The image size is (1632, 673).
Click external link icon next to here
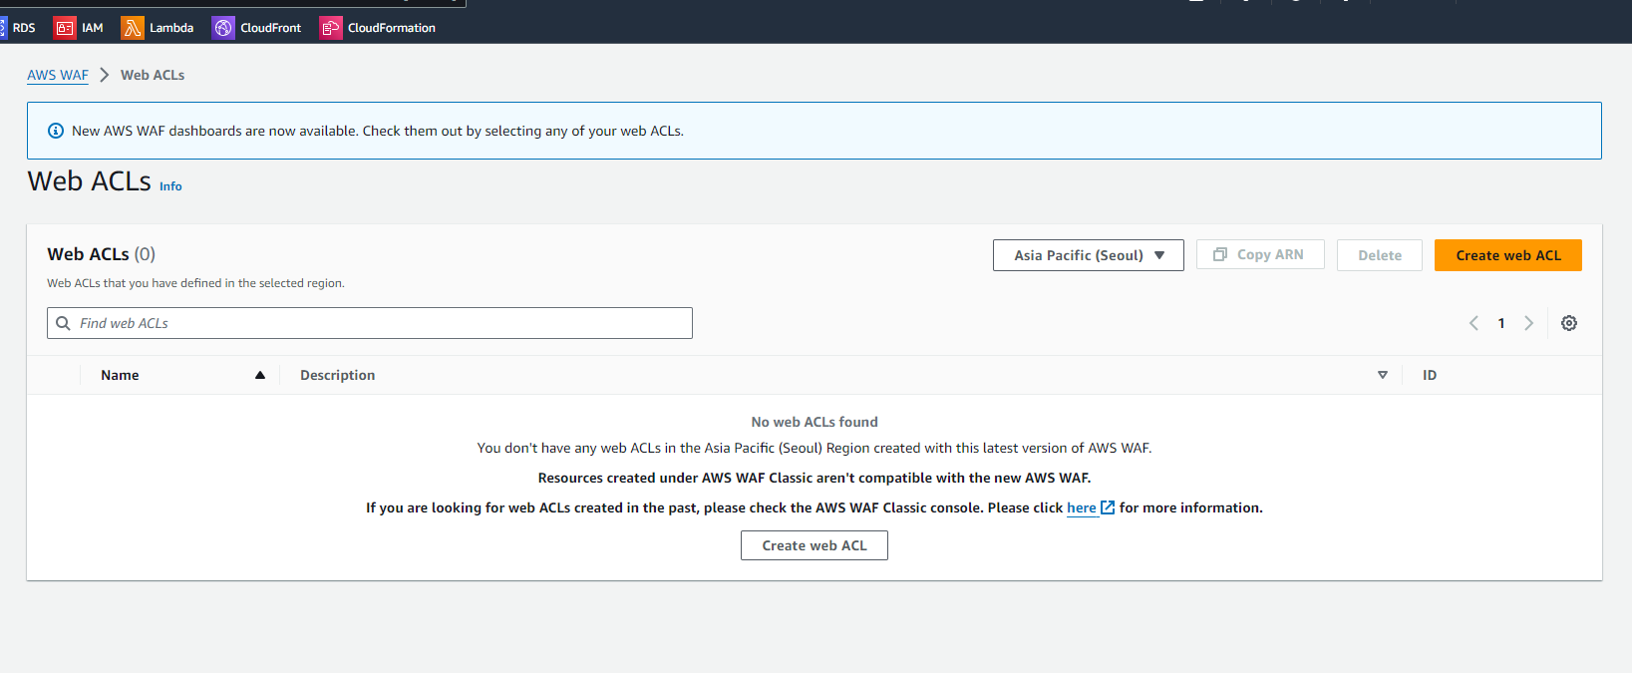1108,507
